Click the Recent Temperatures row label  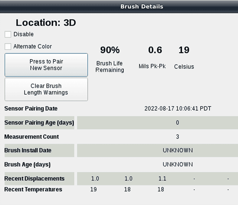coord(33,189)
